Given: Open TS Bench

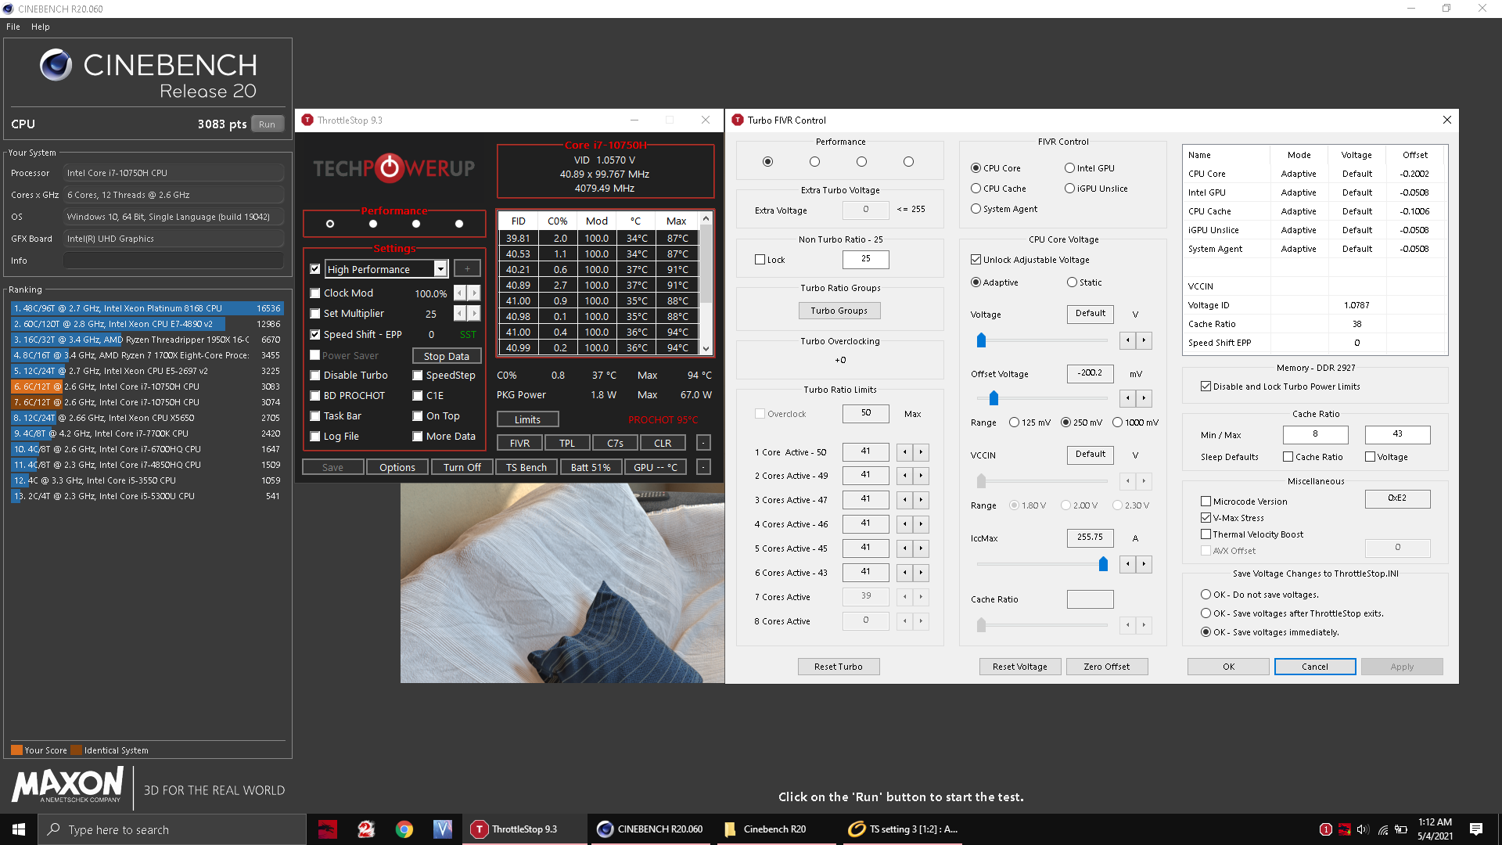Looking at the screenshot, I should [x=526, y=467].
